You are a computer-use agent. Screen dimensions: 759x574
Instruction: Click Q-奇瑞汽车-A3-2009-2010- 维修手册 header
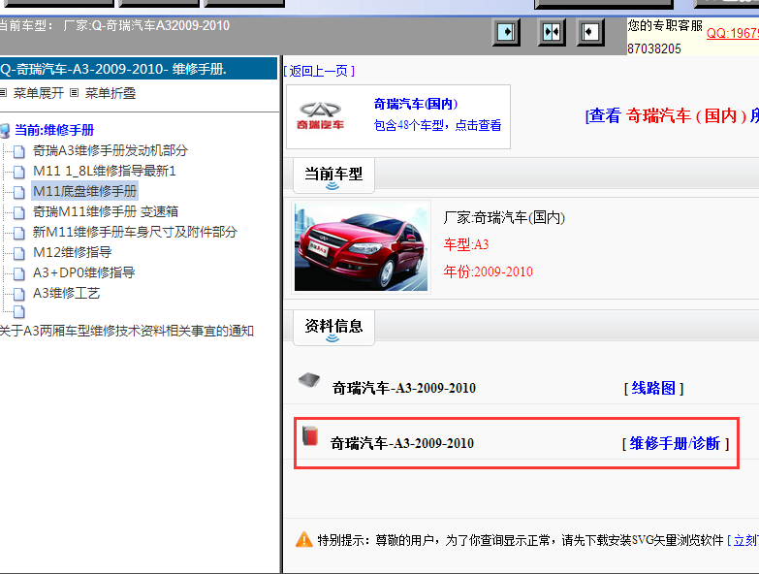tap(139, 69)
